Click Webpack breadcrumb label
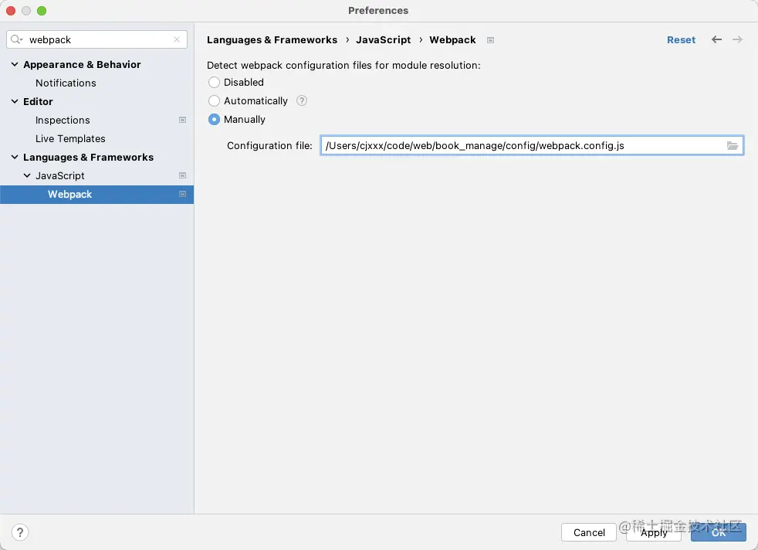The width and height of the screenshot is (758, 550). click(x=452, y=39)
